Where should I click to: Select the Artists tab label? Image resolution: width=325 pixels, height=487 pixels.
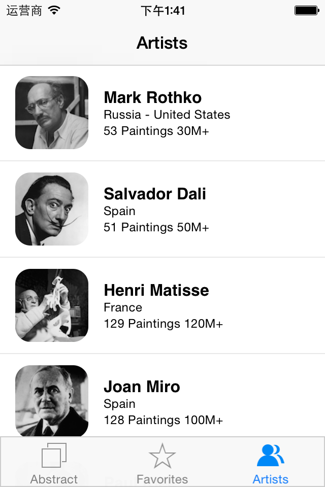pos(270,479)
